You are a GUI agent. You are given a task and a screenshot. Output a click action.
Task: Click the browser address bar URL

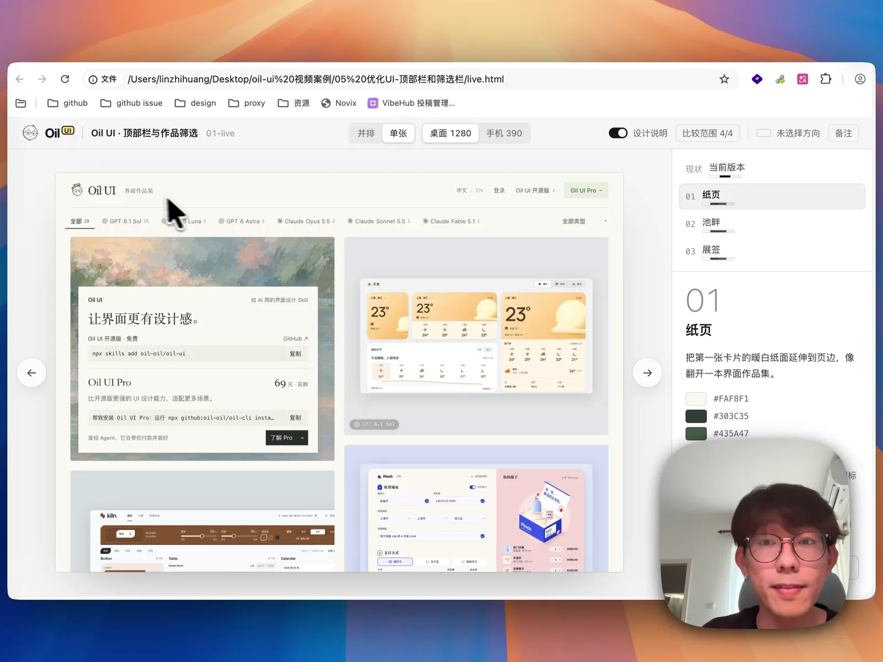coord(316,79)
